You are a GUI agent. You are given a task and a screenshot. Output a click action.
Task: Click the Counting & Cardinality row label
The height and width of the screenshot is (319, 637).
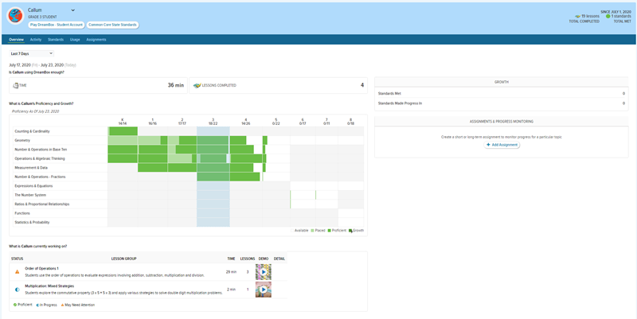(32, 131)
